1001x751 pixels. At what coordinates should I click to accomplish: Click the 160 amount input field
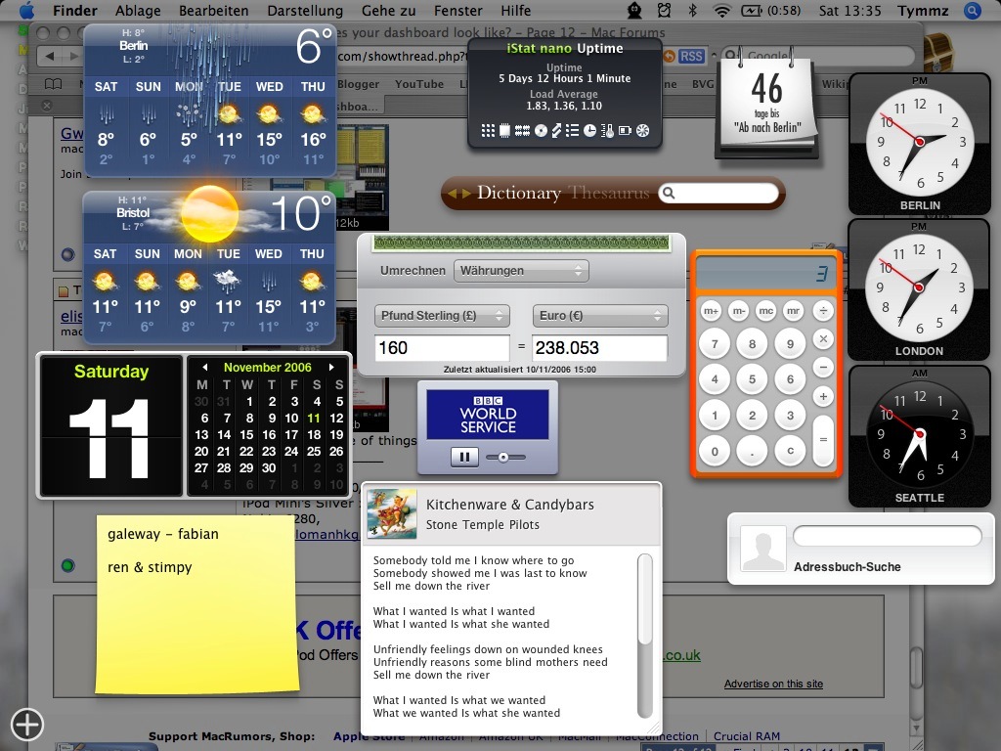click(x=442, y=348)
